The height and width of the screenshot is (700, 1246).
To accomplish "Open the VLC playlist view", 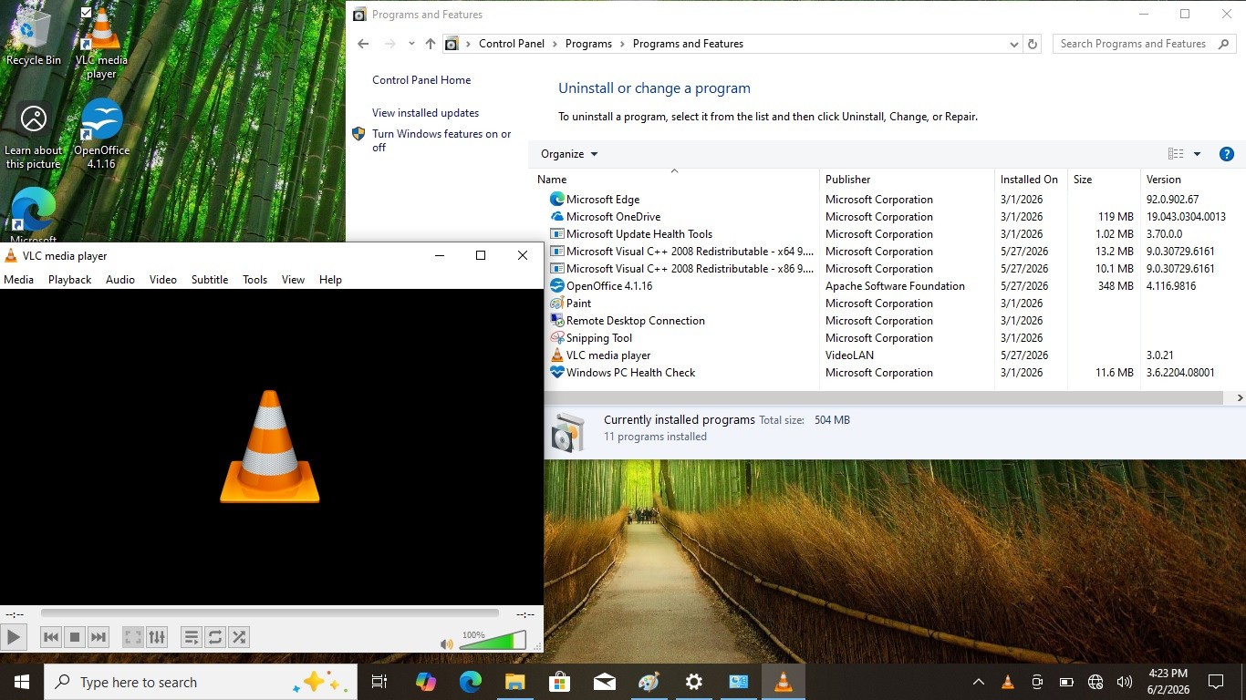I will (192, 637).
